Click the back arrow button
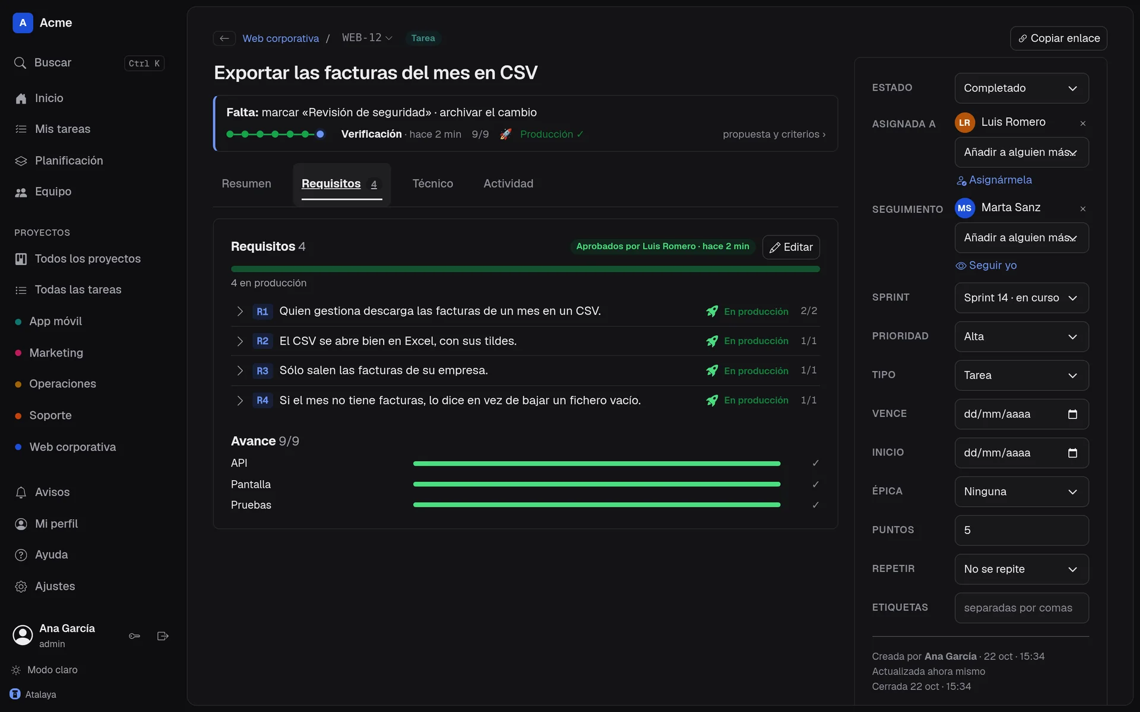This screenshot has width=1140, height=712. pos(224,38)
